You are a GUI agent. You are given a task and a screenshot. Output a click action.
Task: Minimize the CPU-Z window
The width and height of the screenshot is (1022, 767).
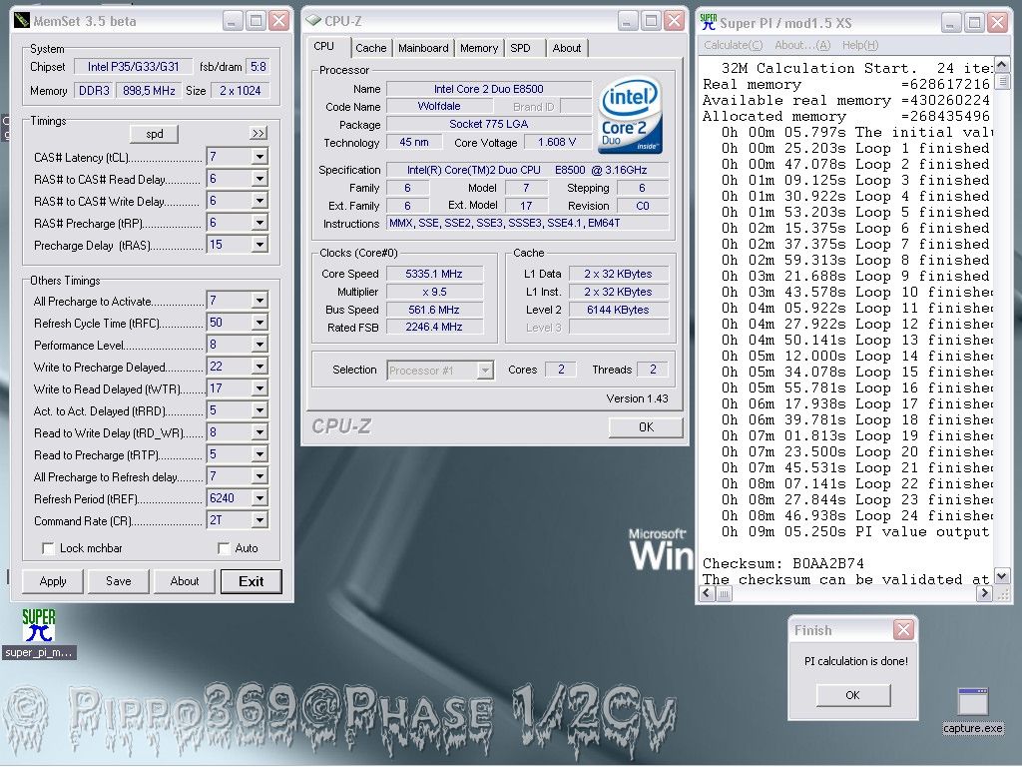627,21
